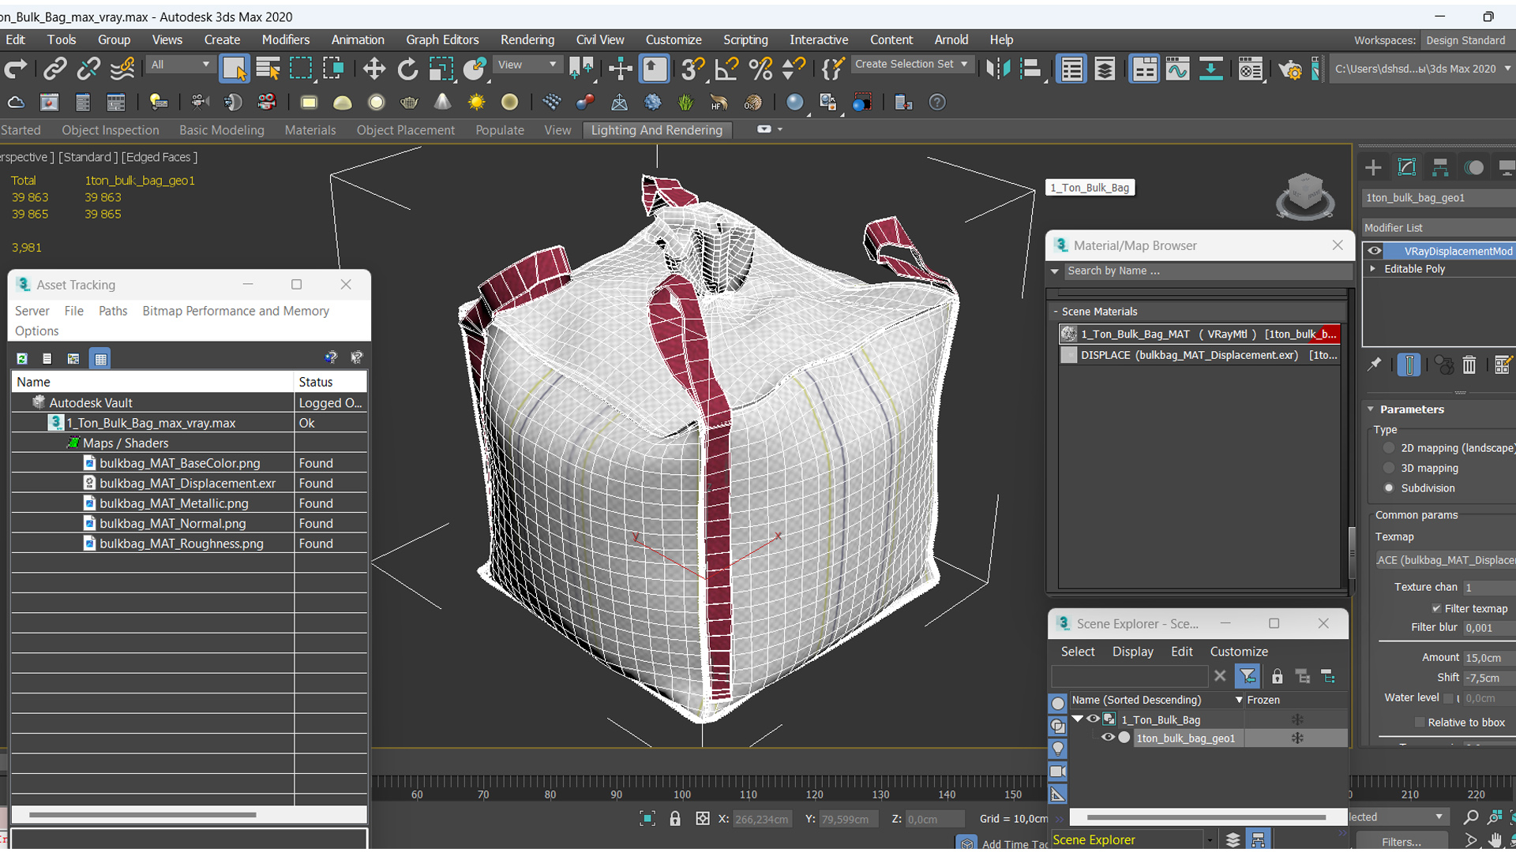Toggle the Angle Snap tool
The width and height of the screenshot is (1516, 852).
(726, 69)
